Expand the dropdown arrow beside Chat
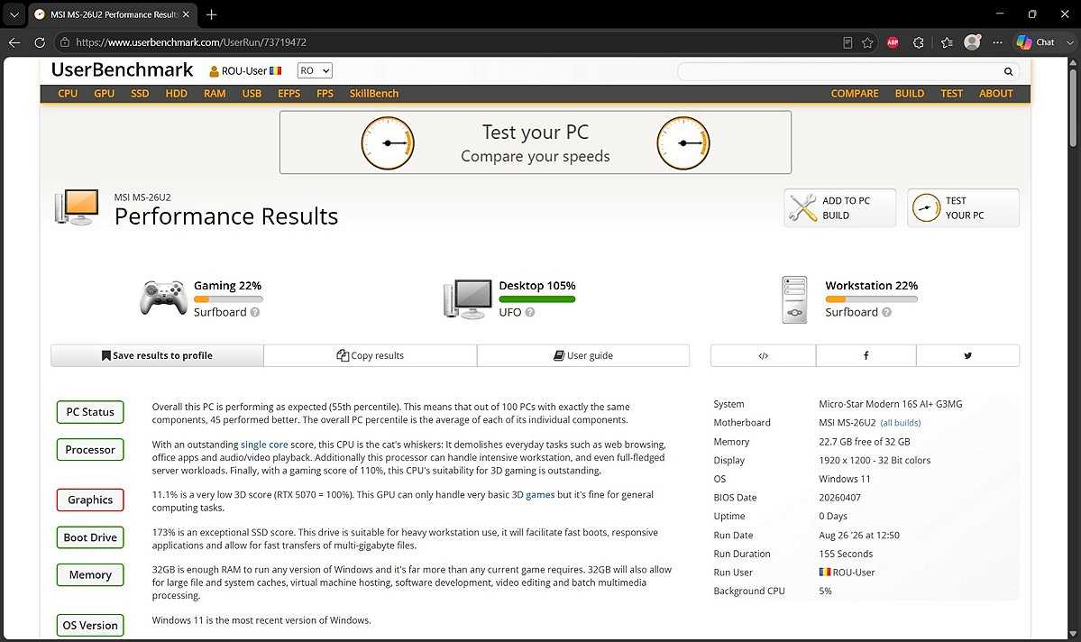 coord(1070,42)
